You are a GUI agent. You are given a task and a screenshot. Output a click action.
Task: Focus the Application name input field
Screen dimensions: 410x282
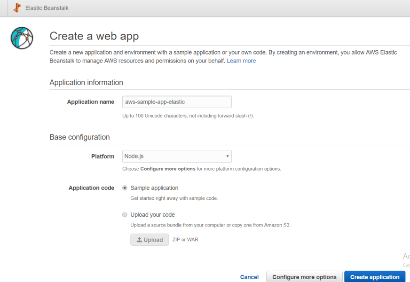click(x=177, y=102)
